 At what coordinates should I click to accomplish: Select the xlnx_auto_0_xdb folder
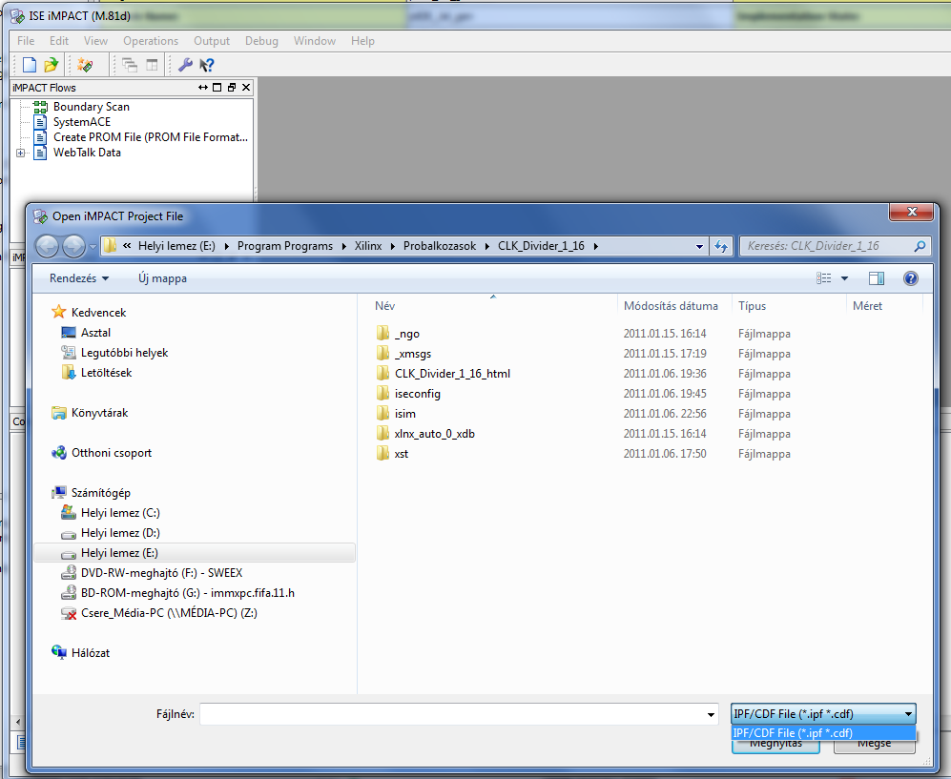click(434, 434)
